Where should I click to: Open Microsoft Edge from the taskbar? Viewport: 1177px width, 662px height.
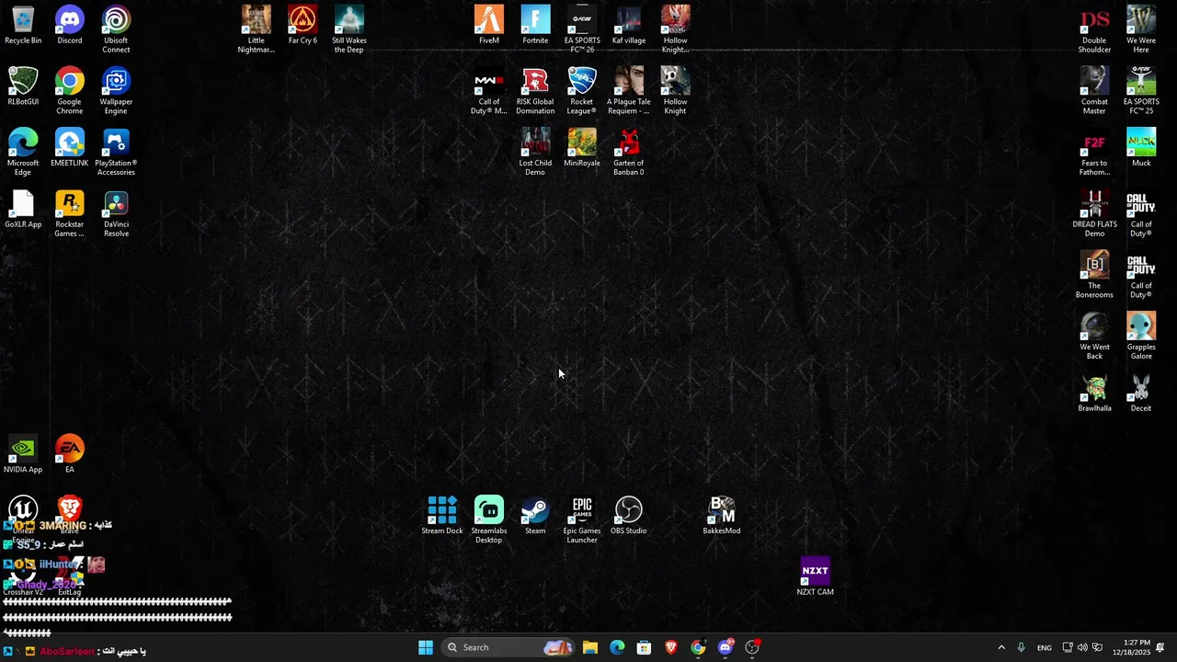coord(617,647)
